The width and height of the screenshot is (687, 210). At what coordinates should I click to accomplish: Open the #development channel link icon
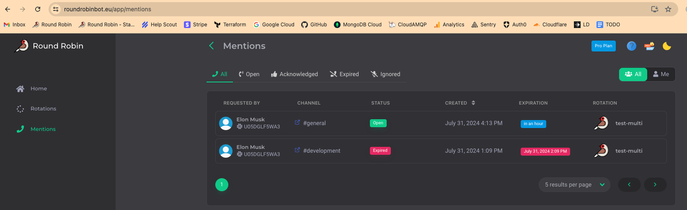297,150
